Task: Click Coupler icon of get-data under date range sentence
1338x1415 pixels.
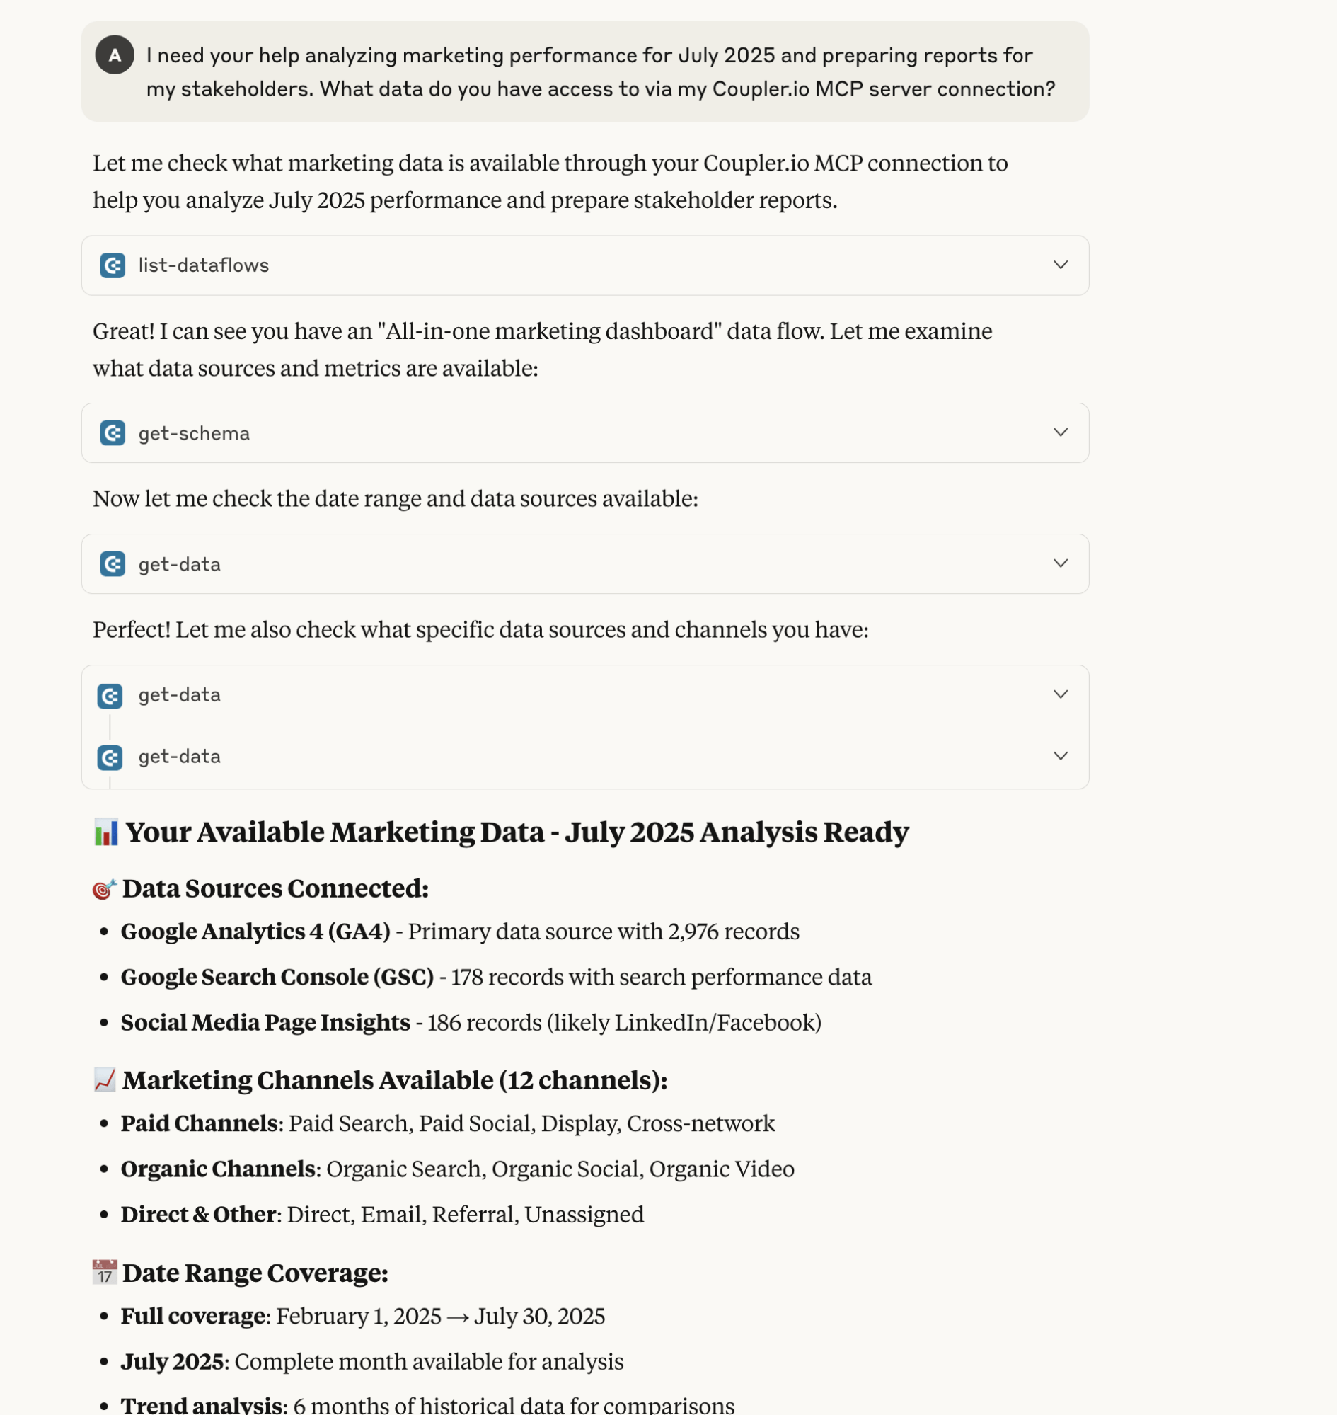Action: 113,563
